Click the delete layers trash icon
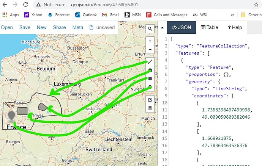Image resolution: width=262 pixels, height=166 pixels. click(x=150, y=108)
